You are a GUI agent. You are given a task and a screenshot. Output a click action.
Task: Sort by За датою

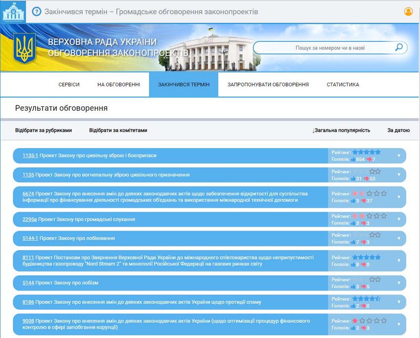399,130
